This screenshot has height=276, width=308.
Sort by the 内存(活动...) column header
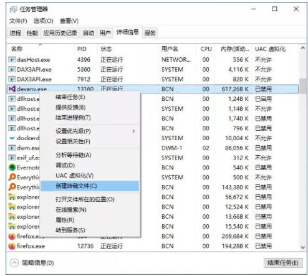pyautogui.click(x=234, y=49)
